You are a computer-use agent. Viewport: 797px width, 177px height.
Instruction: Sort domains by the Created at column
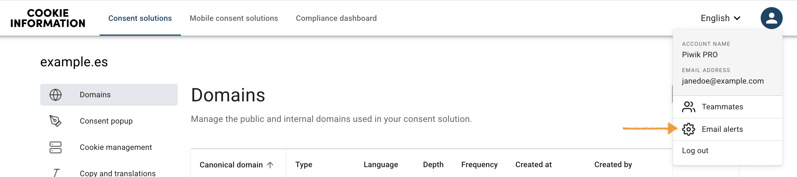pyautogui.click(x=533, y=164)
